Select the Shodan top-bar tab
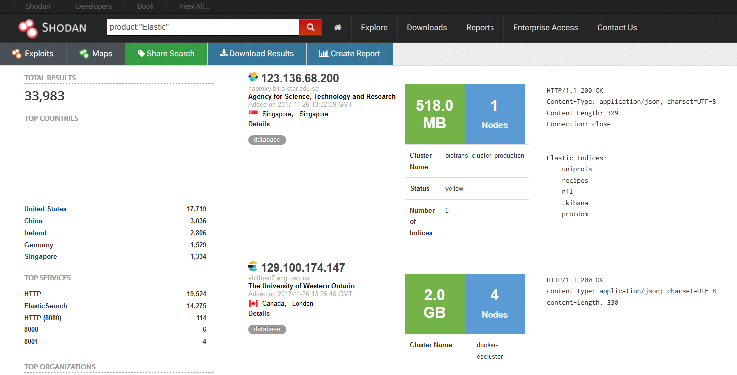This screenshot has height=375, width=737. [38, 6]
